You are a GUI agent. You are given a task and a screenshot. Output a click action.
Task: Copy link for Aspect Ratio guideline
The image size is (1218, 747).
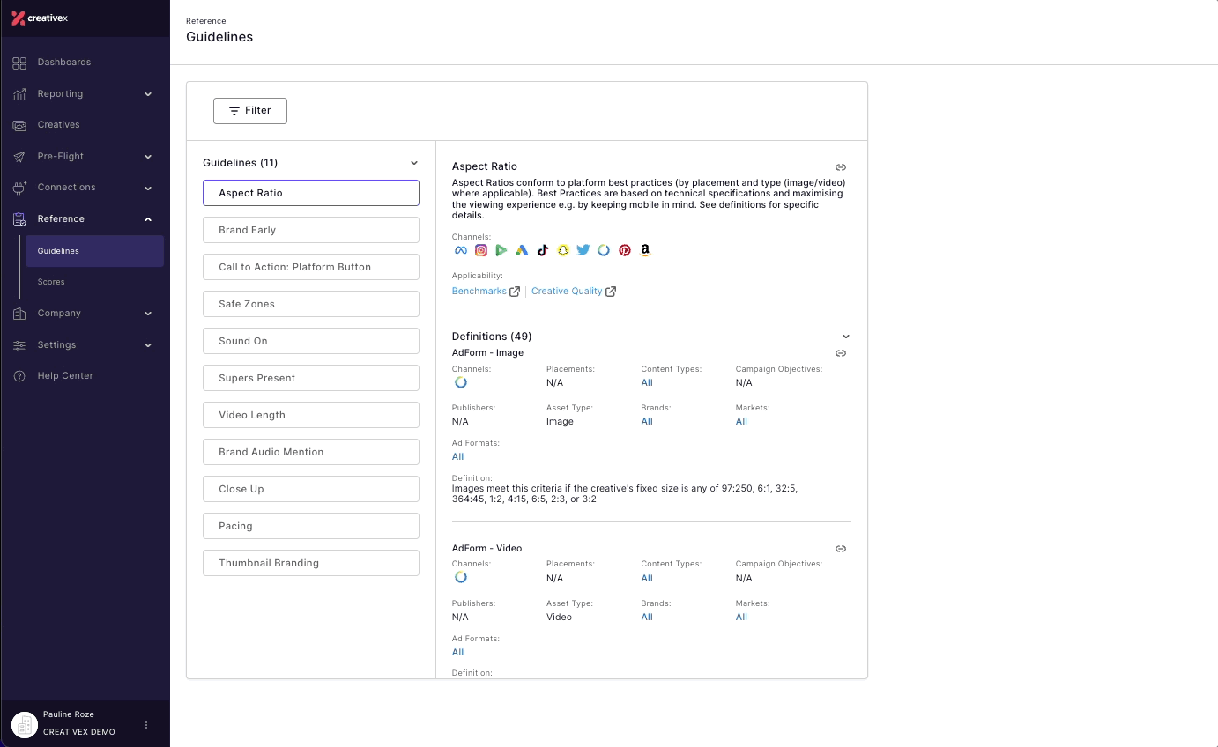(x=841, y=167)
